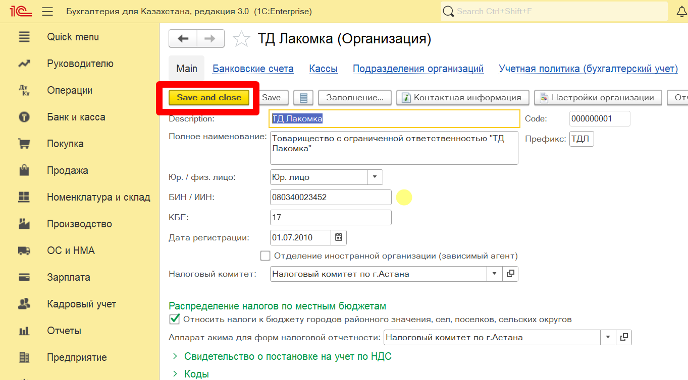
Task: Click the Префикс field ТДЛ
Action: click(x=581, y=139)
